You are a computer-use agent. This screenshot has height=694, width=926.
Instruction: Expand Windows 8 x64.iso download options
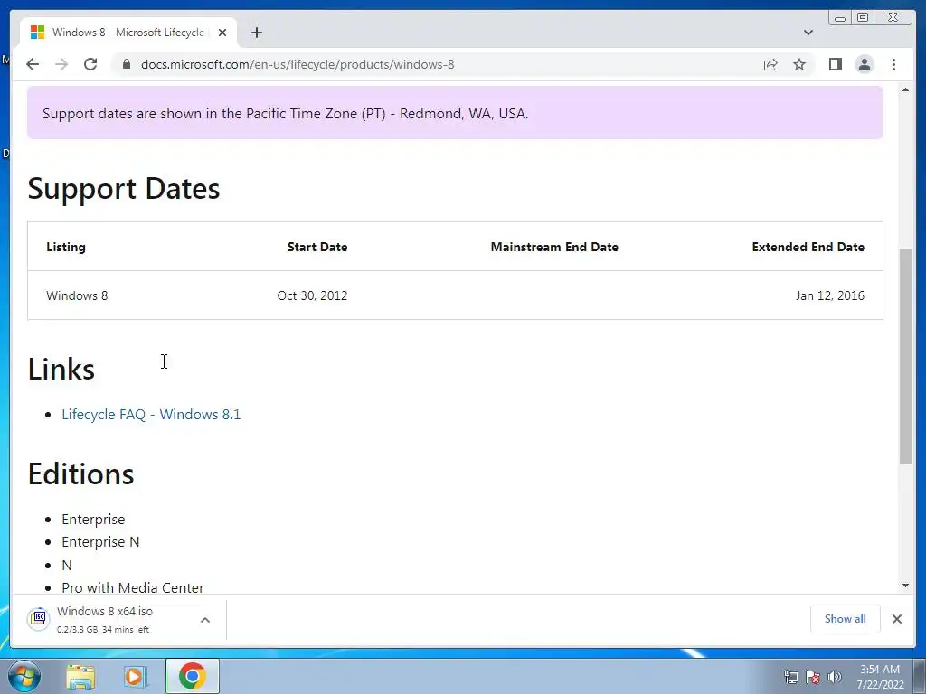click(205, 620)
